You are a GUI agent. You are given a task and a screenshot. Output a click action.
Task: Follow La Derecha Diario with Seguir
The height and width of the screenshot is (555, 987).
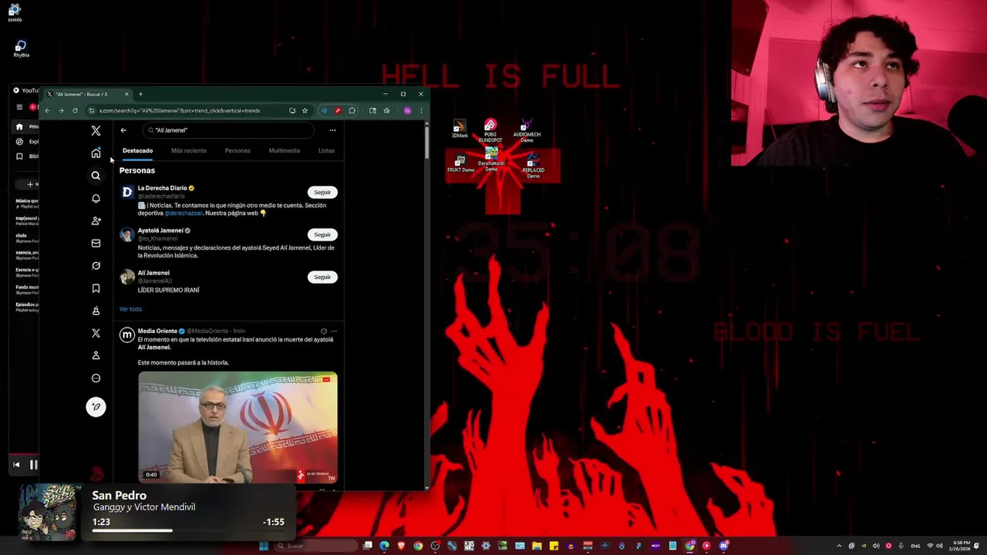click(x=322, y=192)
